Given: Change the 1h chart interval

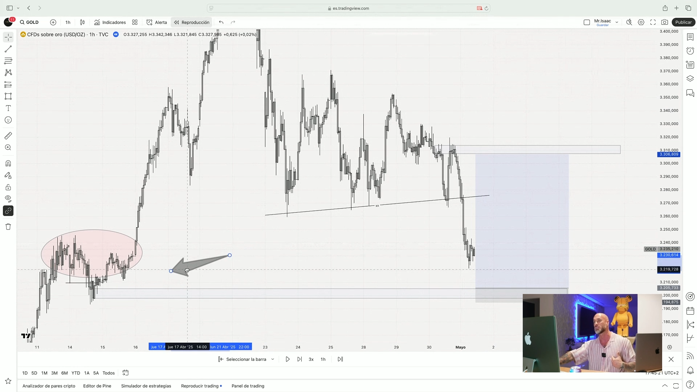Looking at the screenshot, I should [x=68, y=22].
